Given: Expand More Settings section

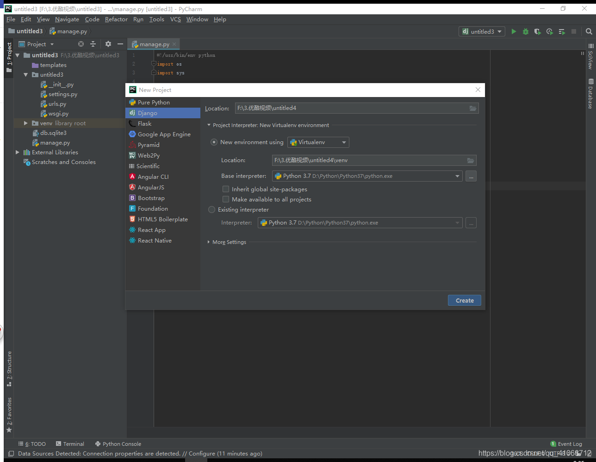Looking at the screenshot, I should 209,242.
